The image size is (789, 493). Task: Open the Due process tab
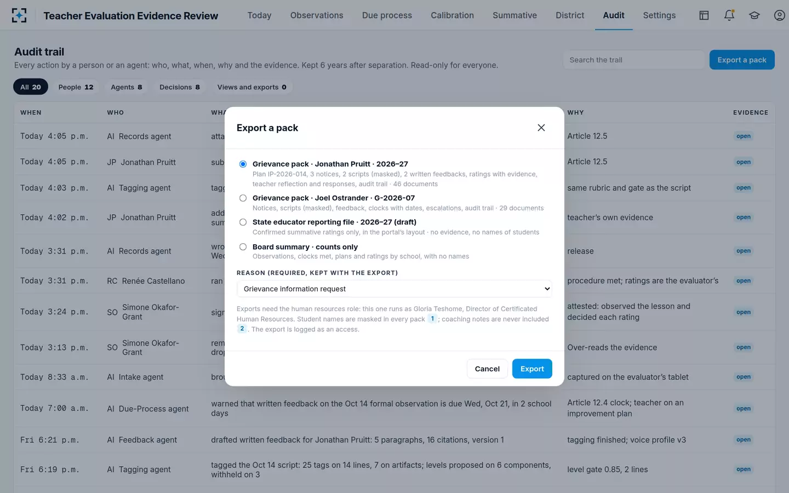coord(387,15)
